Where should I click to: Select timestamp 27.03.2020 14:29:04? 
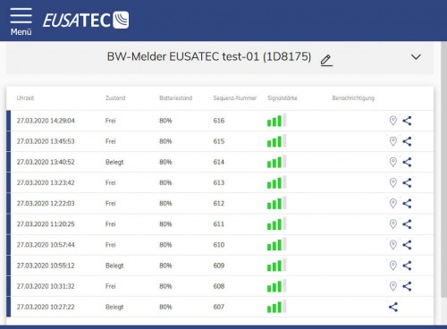point(46,121)
